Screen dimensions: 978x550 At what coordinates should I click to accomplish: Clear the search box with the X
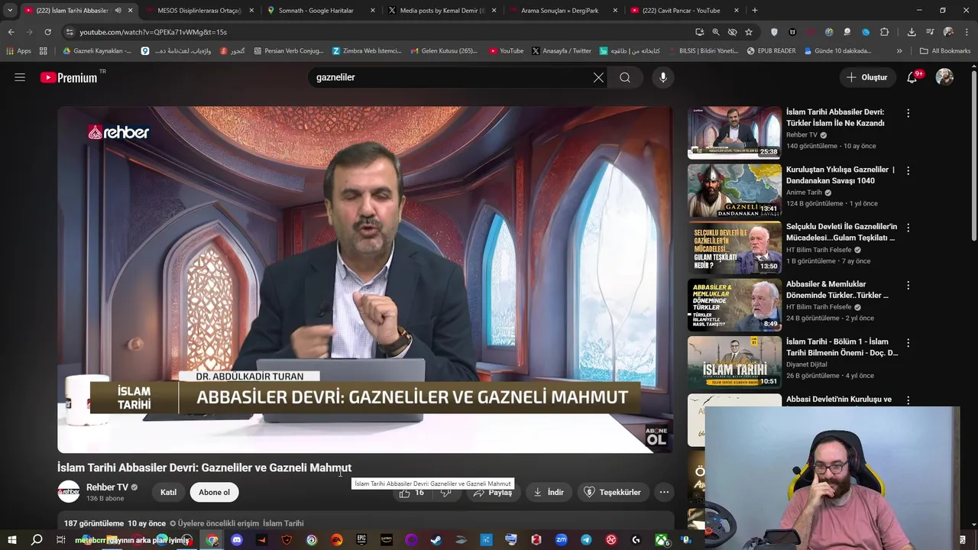tap(598, 77)
